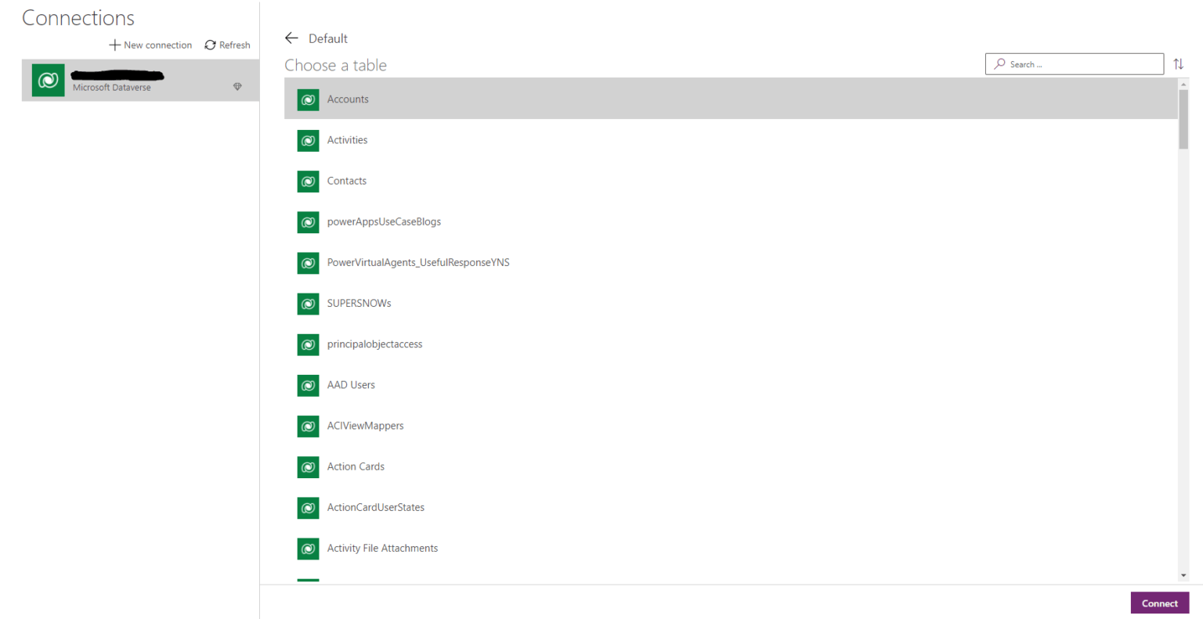Viewport: 1203px width, 619px height.
Task: Click the principalobjectaccess table icon
Action: click(x=308, y=344)
